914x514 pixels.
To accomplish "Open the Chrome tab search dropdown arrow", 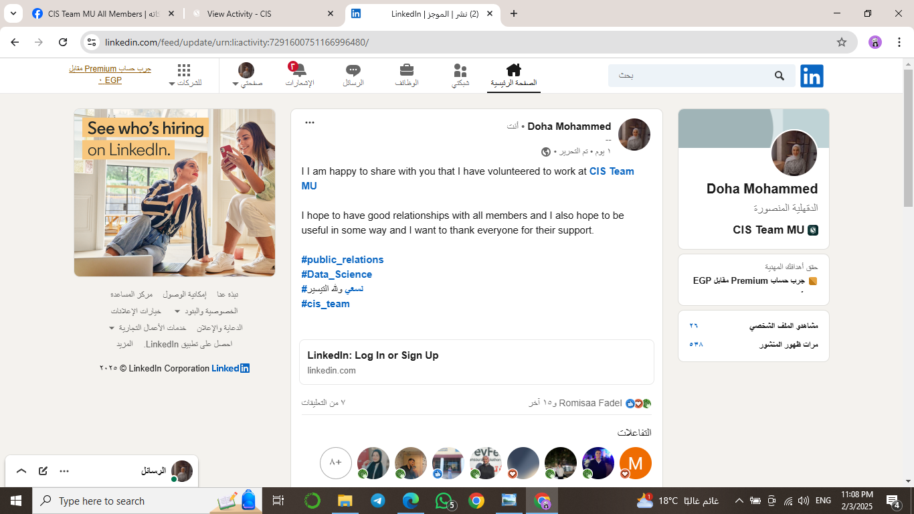I will tap(13, 13).
